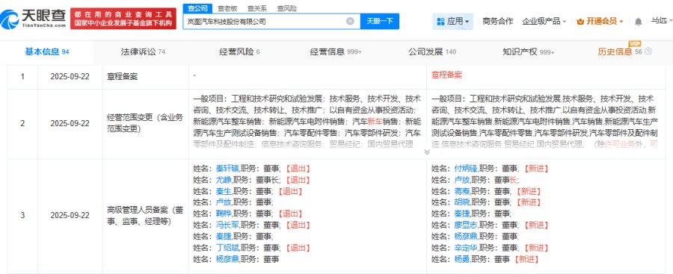Switch to the 知识产权 tab
This screenshot has height=274, width=673.
click(x=529, y=52)
